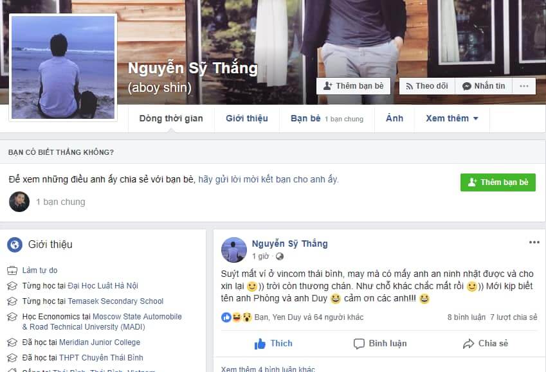The width and height of the screenshot is (546, 372).
Task: Click the mutual friend's avatar thumbnail
Action: pos(19,202)
